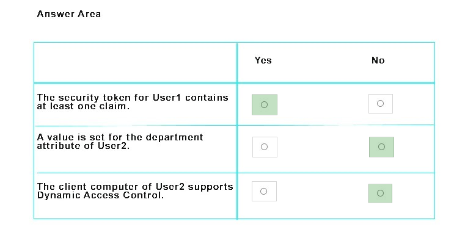Click the No column header
The height and width of the screenshot is (238, 465).
point(378,60)
